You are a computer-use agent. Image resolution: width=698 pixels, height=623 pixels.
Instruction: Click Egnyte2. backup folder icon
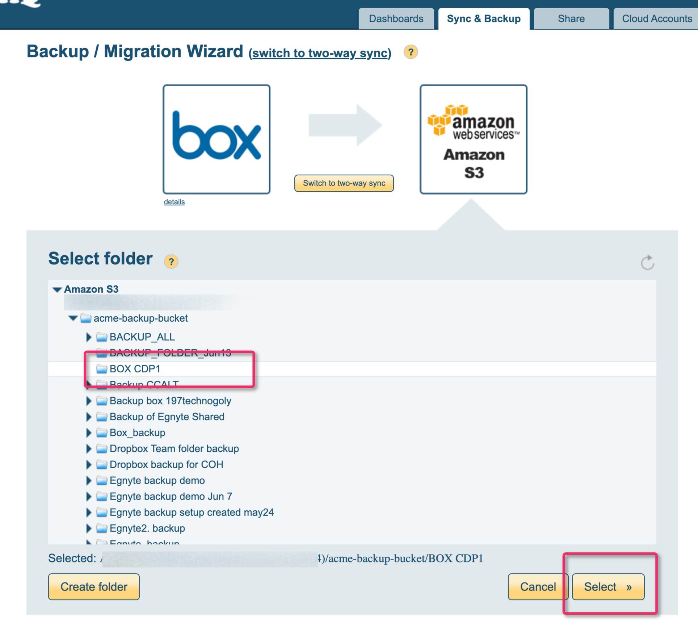coord(102,528)
